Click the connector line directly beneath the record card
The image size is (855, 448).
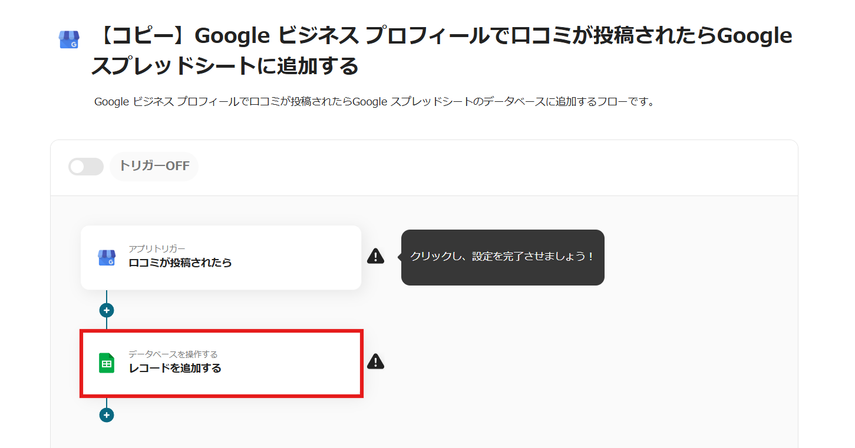[107, 403]
